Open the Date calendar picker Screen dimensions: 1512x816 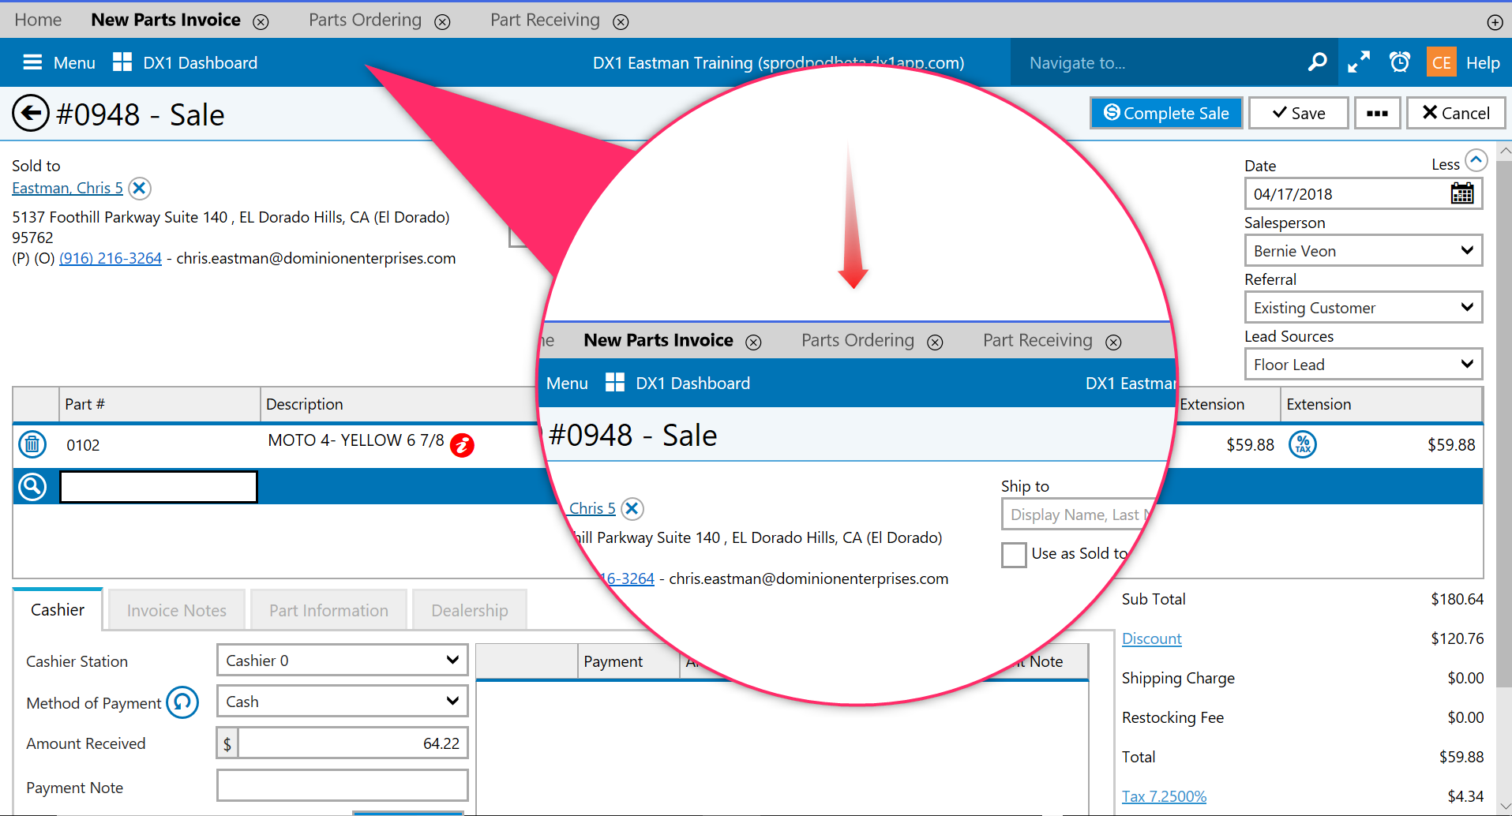[x=1462, y=193]
